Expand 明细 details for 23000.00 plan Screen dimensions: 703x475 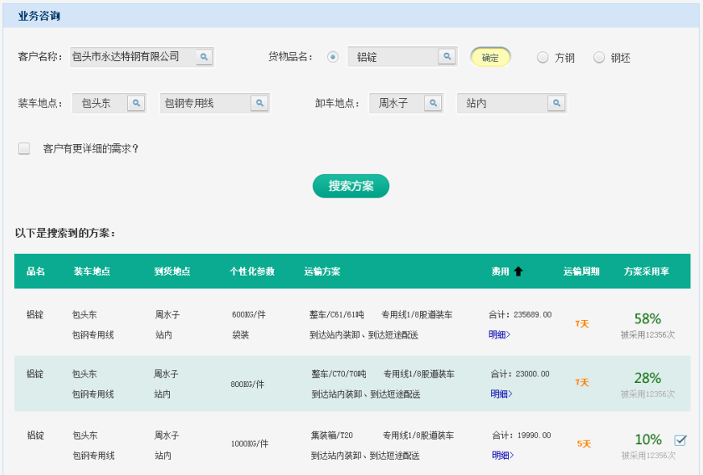501,394
